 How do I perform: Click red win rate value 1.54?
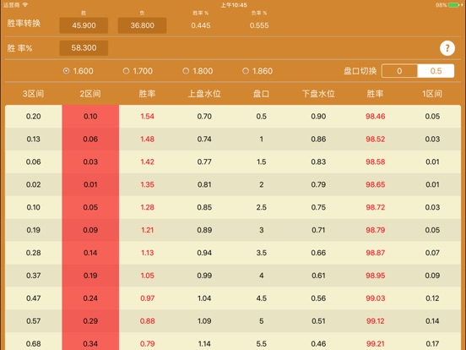pos(148,117)
